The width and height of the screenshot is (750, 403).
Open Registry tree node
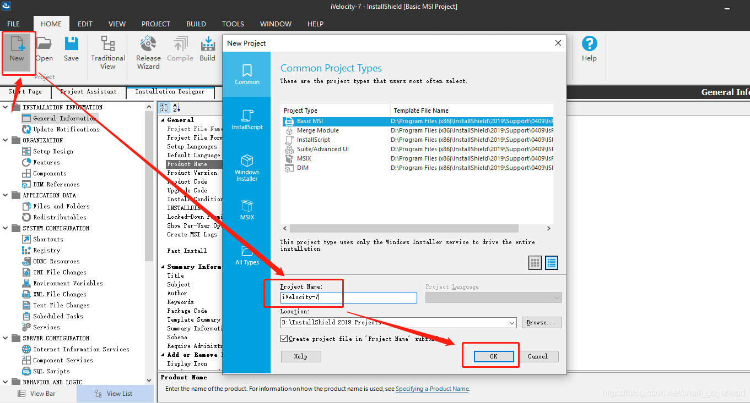point(46,250)
